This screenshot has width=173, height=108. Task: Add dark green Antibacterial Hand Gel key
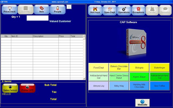point(159,77)
